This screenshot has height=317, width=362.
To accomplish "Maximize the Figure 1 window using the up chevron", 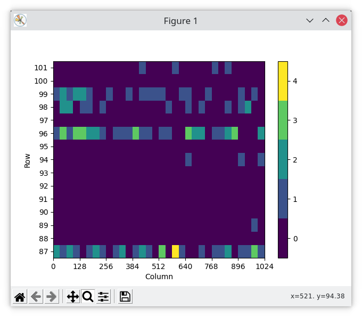I will coord(326,20).
